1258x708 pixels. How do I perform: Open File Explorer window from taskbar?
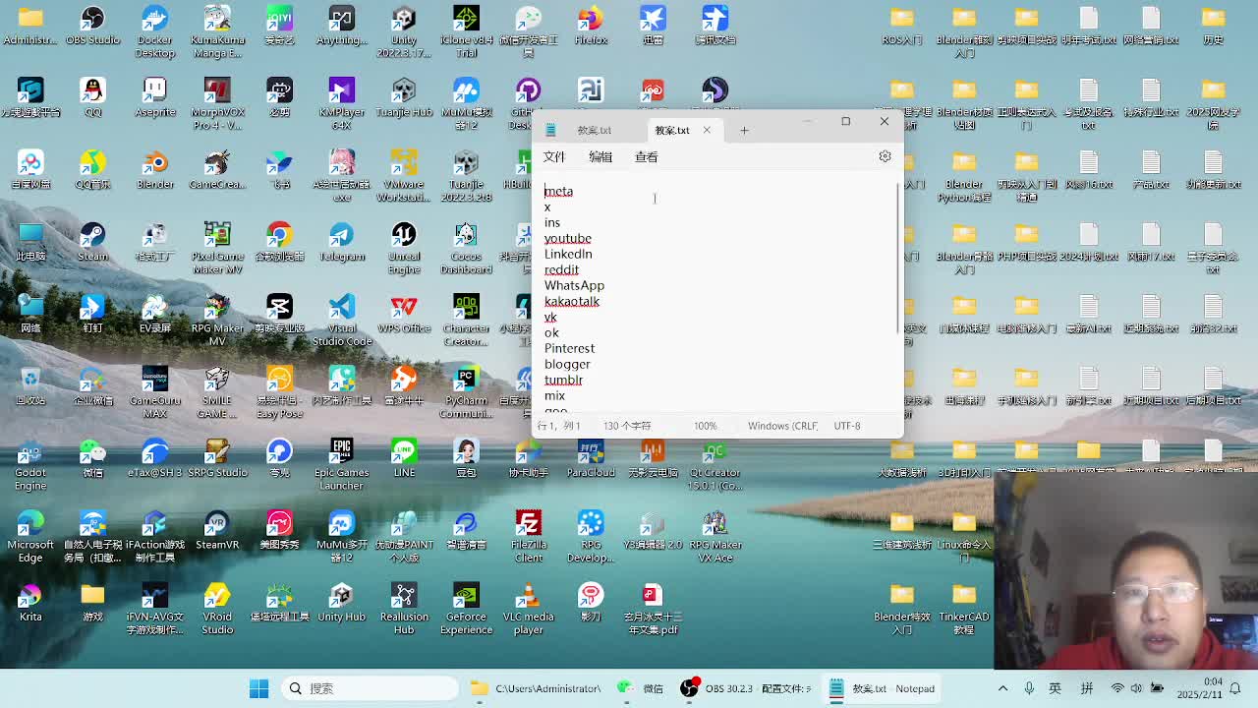[x=535, y=688]
